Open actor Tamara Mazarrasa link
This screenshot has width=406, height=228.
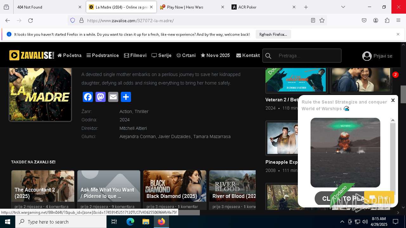(212, 136)
